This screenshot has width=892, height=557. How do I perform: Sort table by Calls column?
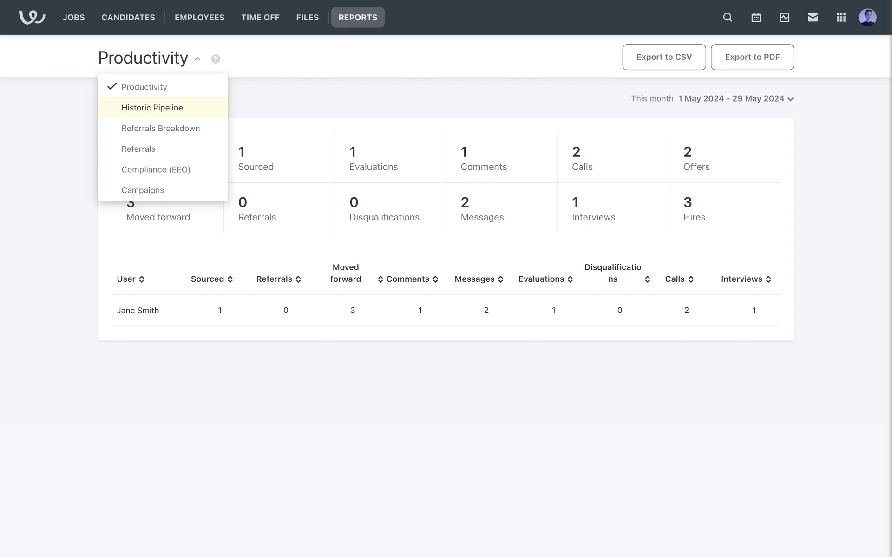tap(679, 279)
